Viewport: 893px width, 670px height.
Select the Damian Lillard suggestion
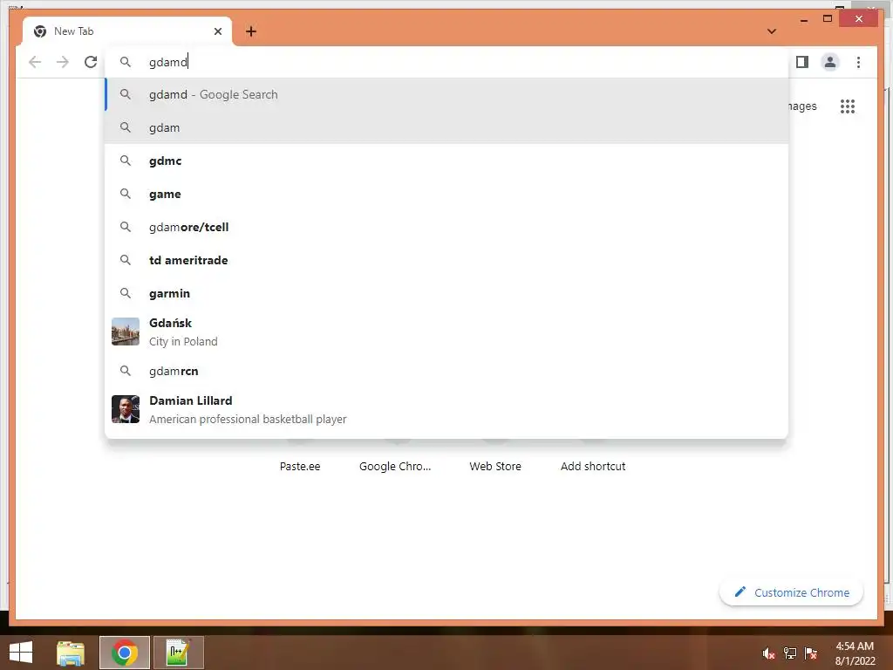point(447,409)
